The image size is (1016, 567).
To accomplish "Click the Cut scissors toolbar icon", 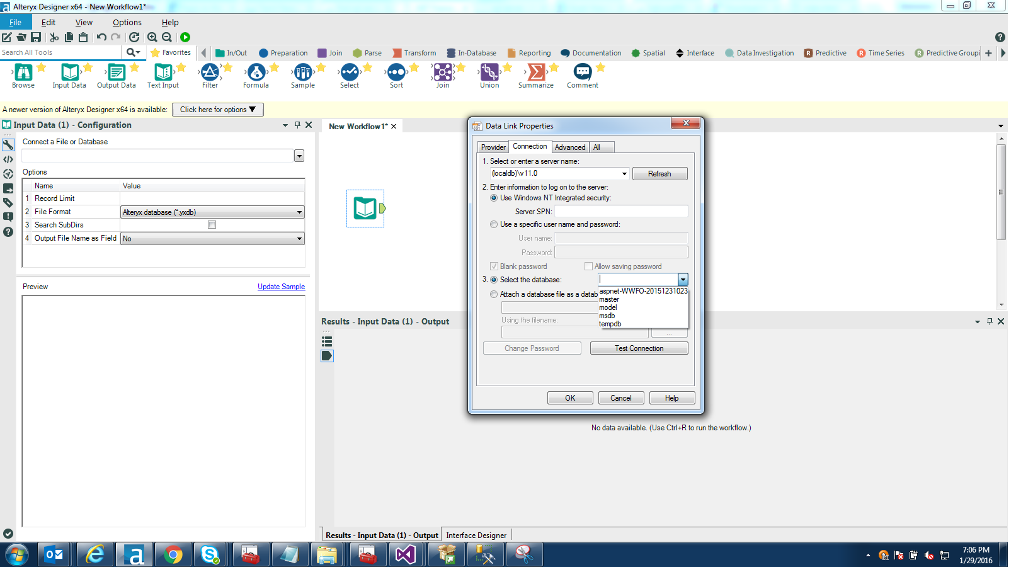I will click(54, 37).
